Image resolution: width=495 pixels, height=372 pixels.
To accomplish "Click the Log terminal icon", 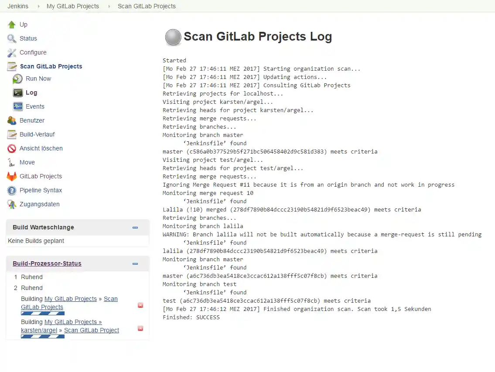I will tap(18, 93).
